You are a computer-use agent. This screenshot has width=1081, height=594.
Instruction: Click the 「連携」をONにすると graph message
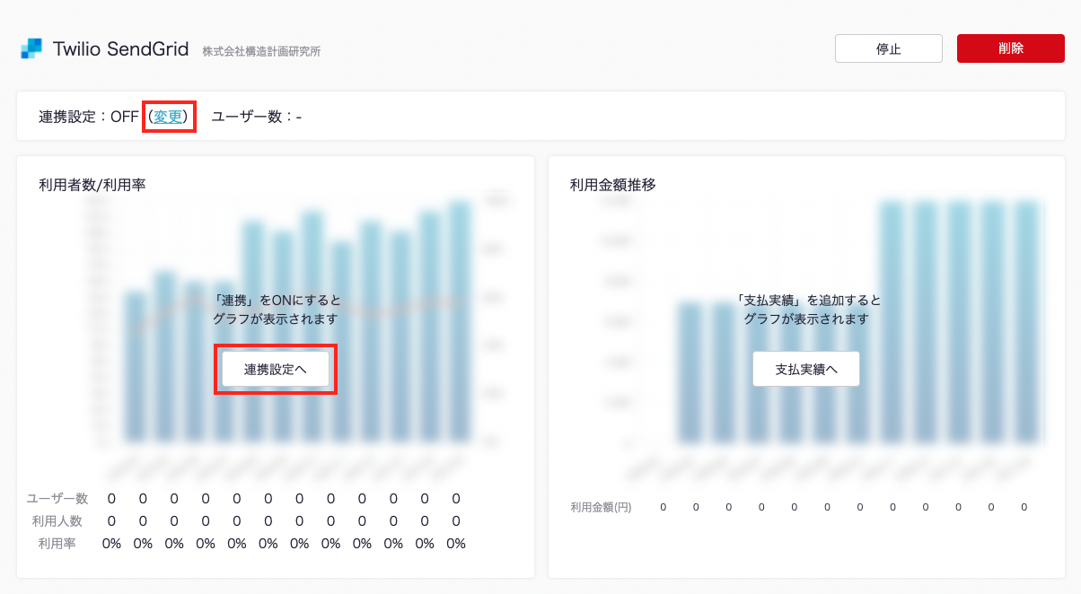click(x=276, y=300)
